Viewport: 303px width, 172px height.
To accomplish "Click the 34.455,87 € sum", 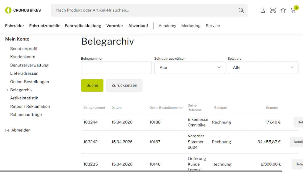I will (x=269, y=142).
